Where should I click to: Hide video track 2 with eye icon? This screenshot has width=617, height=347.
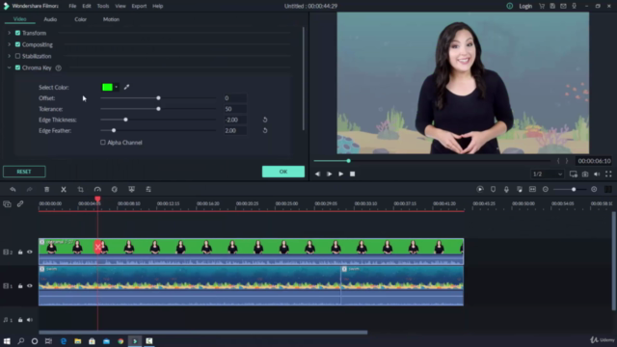click(x=30, y=252)
